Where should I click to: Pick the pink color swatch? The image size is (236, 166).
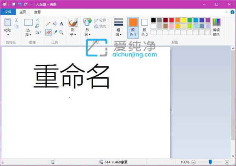pyautogui.click(x=171, y=26)
